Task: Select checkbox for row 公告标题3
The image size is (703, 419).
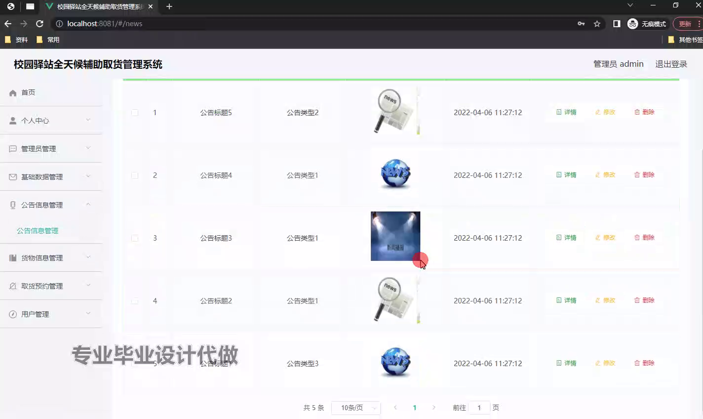Action: pos(135,238)
